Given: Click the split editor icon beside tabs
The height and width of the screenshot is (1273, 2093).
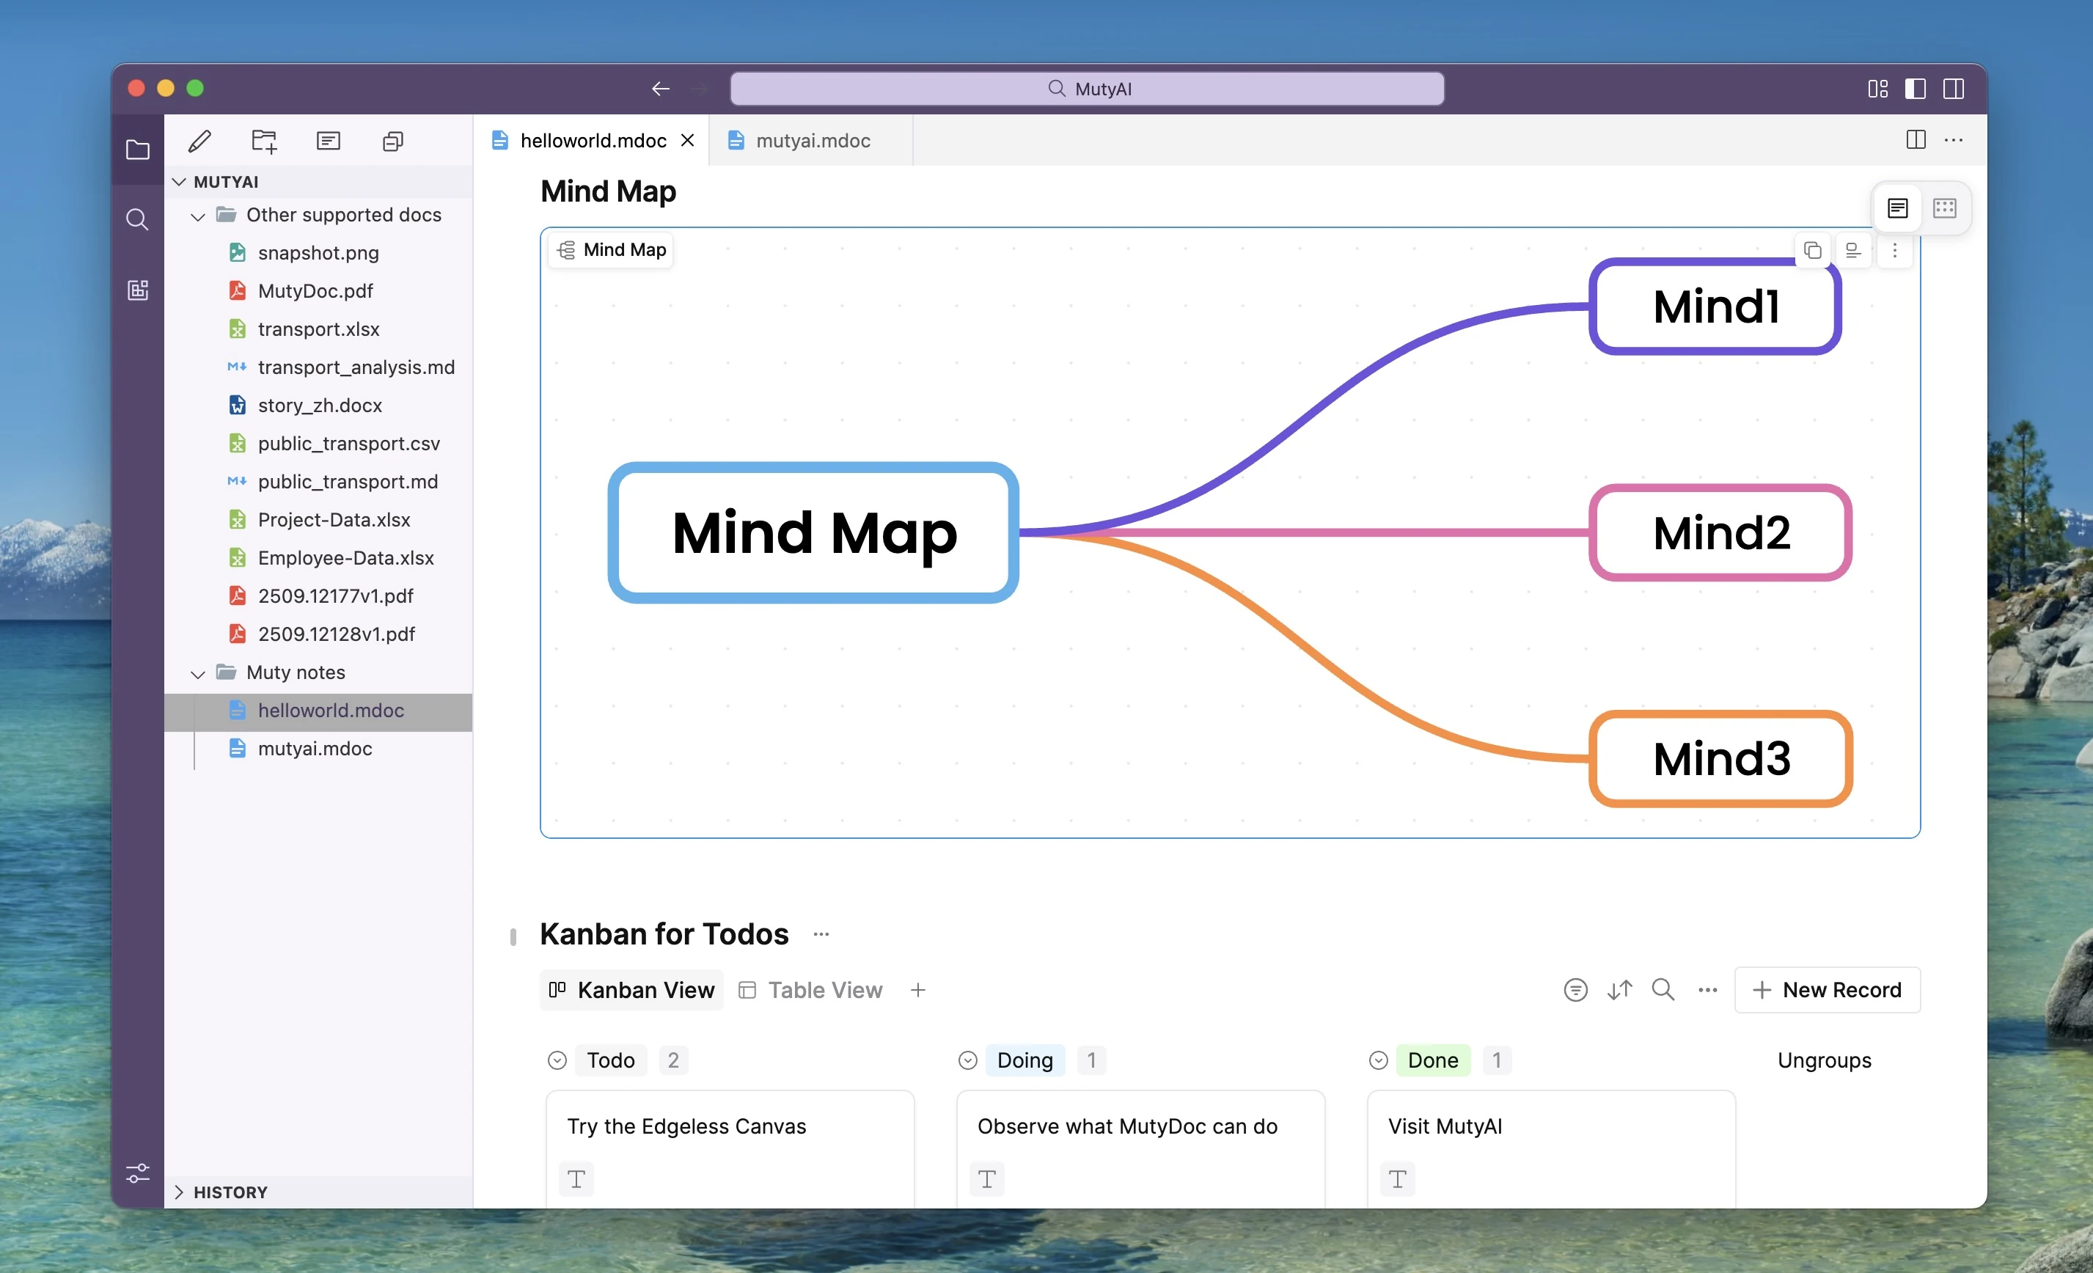Looking at the screenshot, I should (x=1916, y=140).
